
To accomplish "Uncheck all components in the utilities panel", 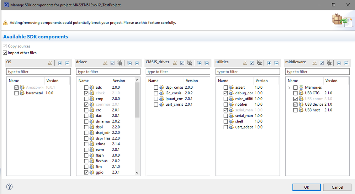I will pos(259,63).
